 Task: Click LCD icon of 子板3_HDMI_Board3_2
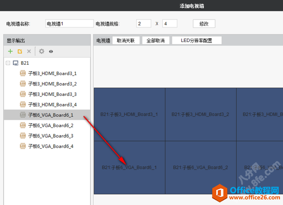[23, 84]
